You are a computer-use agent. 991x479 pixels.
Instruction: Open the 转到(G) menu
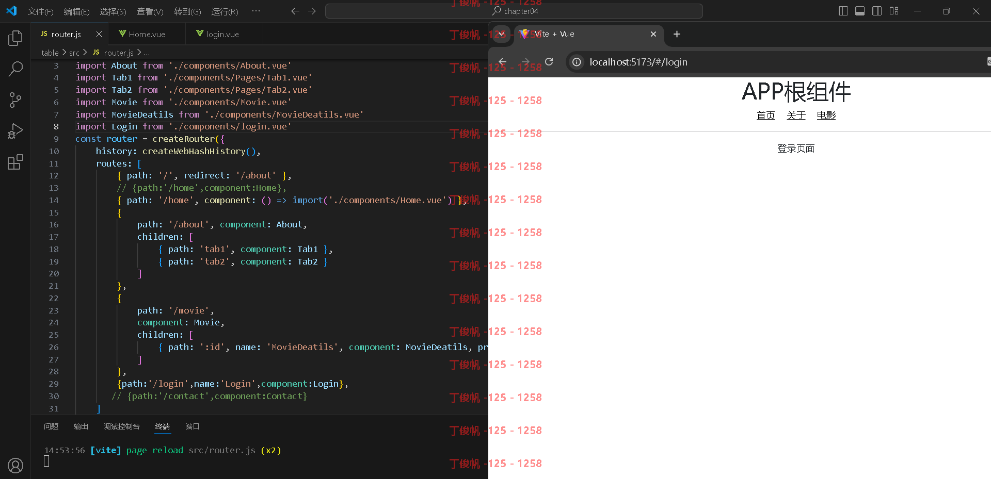coord(187,11)
